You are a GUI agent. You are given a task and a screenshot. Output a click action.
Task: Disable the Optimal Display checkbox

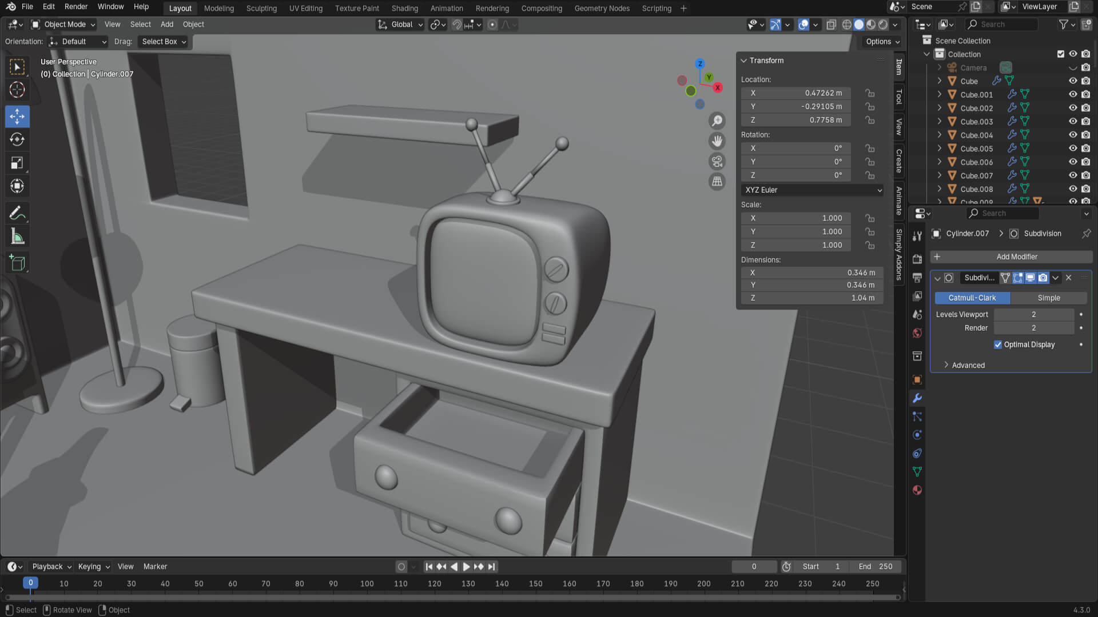click(998, 344)
